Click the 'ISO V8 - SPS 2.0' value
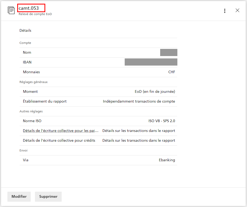Image resolution: width=247 pixels, height=207 pixels. click(x=161, y=121)
